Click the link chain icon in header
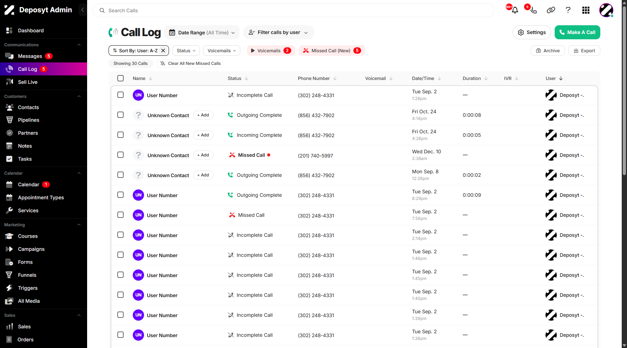This screenshot has height=348, width=627. 551,10
